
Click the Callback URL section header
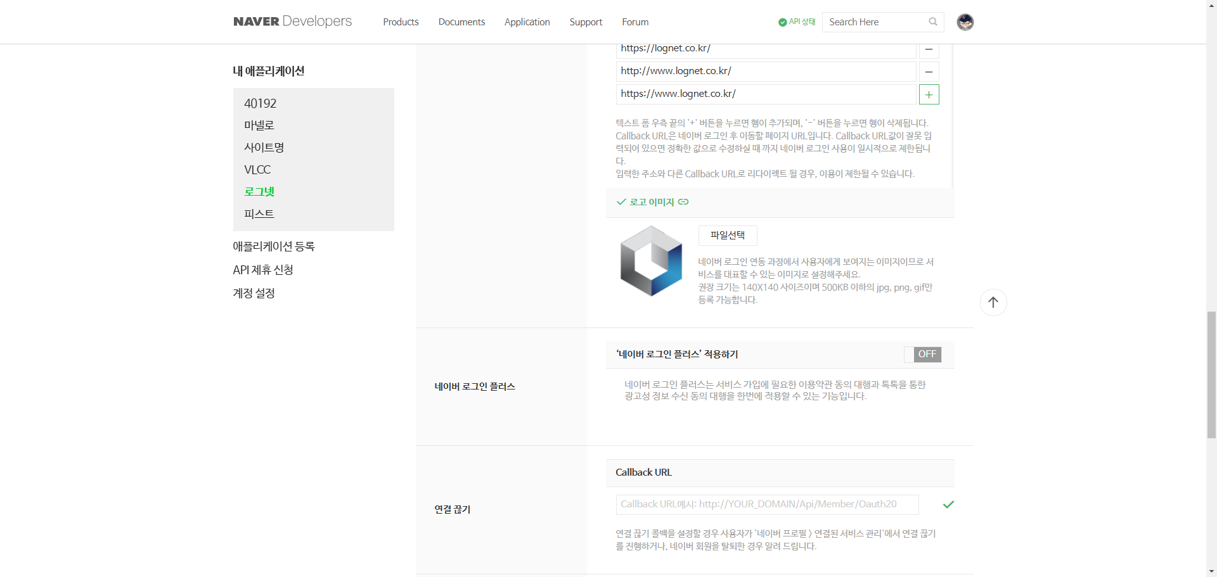pos(780,472)
